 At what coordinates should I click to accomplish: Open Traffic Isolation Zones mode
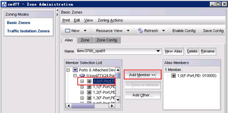[28, 31]
